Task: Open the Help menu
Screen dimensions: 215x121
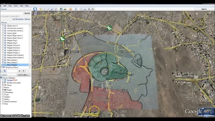Action: tap(27, 6)
